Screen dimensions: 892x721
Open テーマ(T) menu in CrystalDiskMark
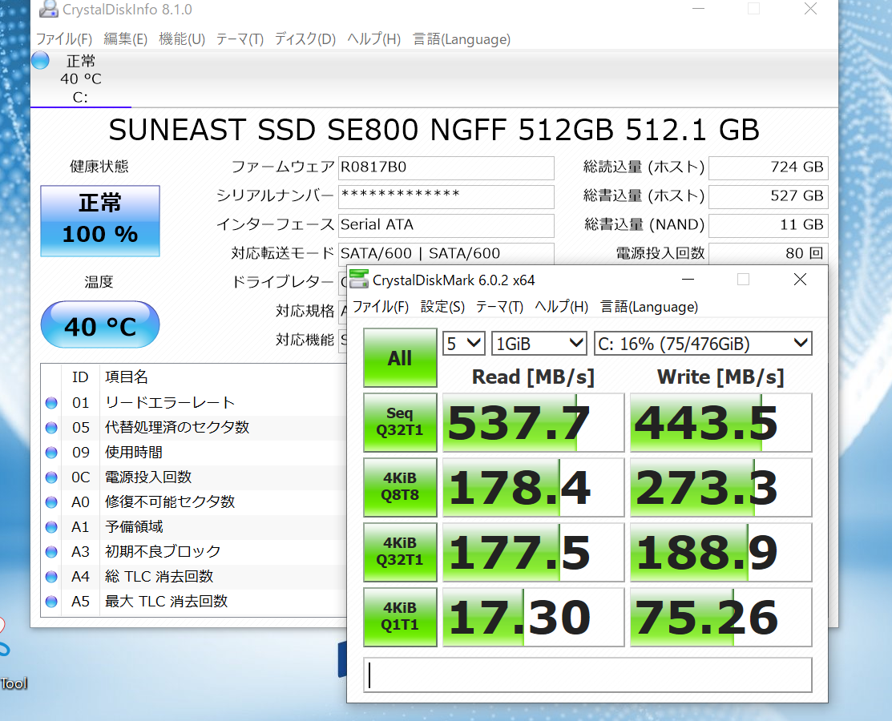[499, 307]
